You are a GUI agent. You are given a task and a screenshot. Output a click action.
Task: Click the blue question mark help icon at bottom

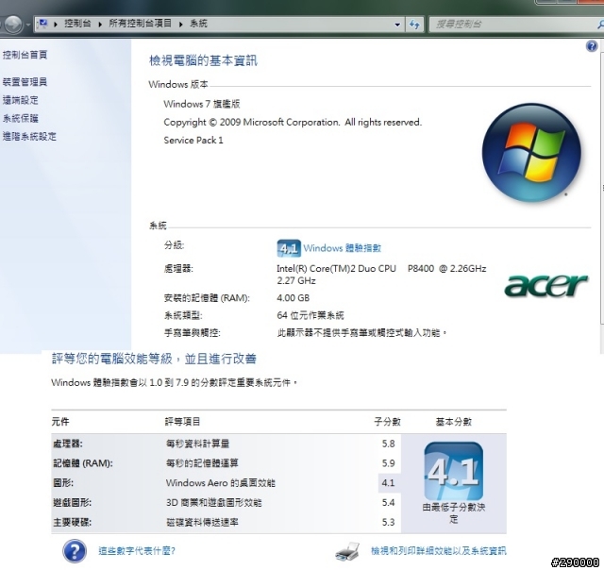click(75, 551)
